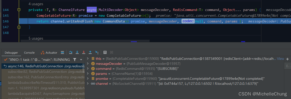Click the View link on 'this' row
This screenshot has height=99, width=291.
(280, 59)
